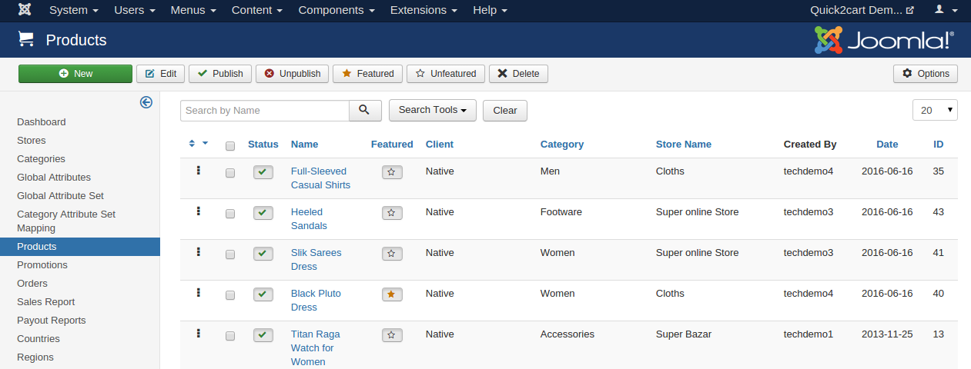The height and width of the screenshot is (369, 971).
Task: Click the Search by Name field
Action: 264,110
